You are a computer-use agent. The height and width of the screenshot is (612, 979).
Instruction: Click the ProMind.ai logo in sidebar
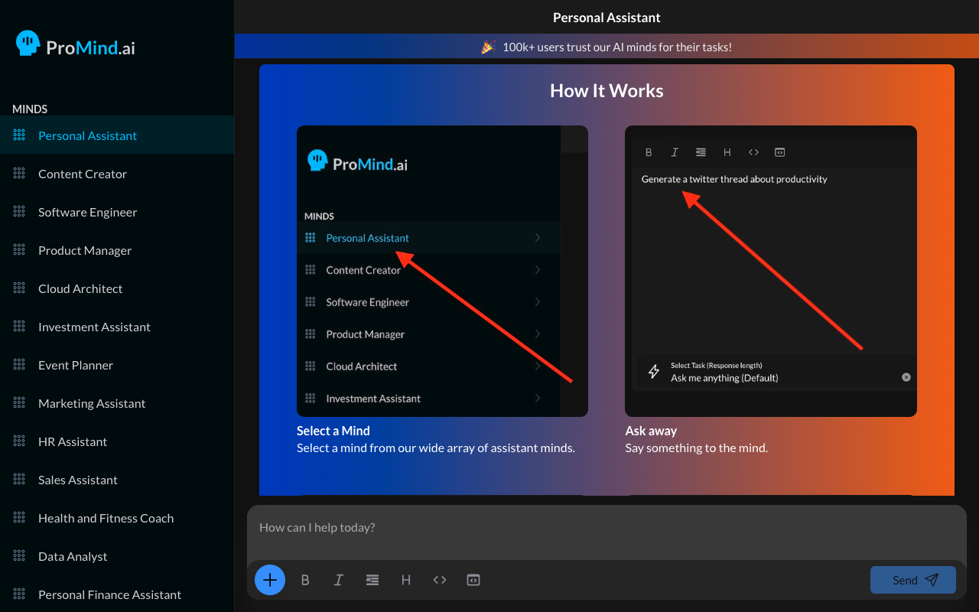[x=76, y=46]
